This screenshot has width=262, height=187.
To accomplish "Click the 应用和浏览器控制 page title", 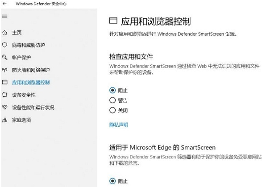I will tap(156, 21).
